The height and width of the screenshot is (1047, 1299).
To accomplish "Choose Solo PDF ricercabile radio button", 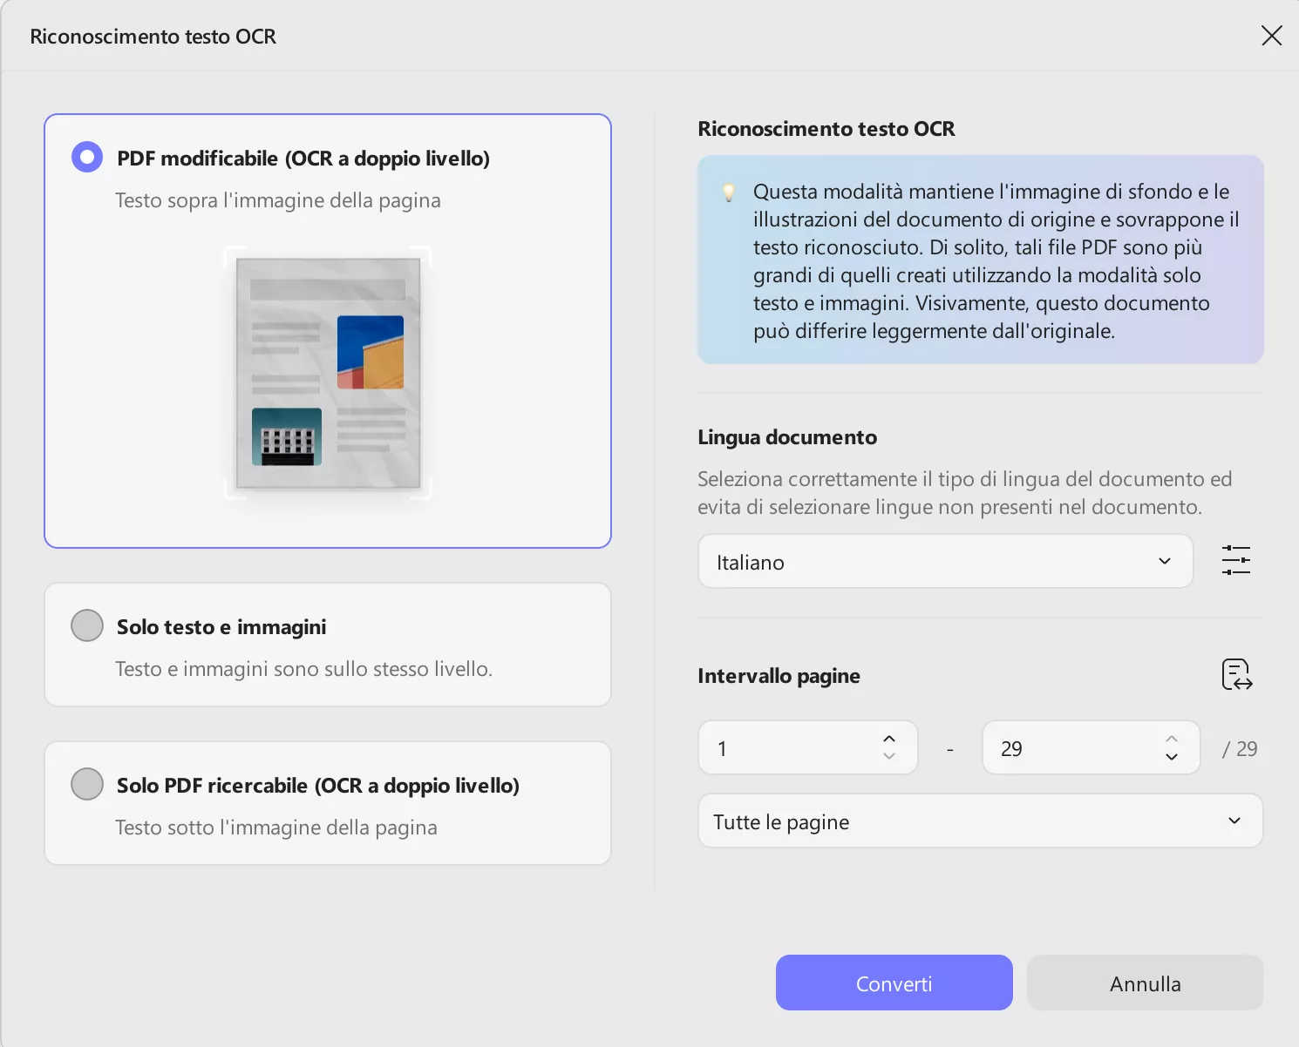I will tap(87, 784).
